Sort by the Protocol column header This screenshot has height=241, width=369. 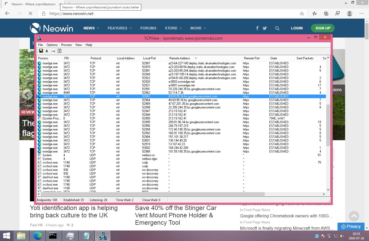click(102, 58)
